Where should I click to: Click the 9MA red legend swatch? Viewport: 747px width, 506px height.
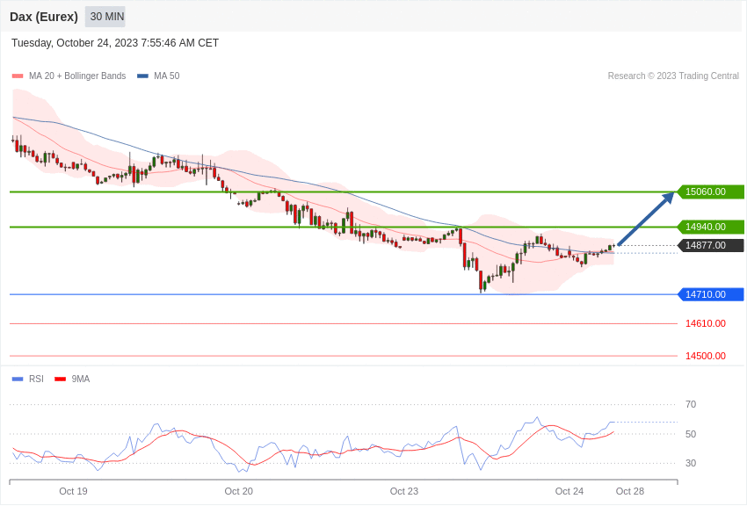pos(60,379)
